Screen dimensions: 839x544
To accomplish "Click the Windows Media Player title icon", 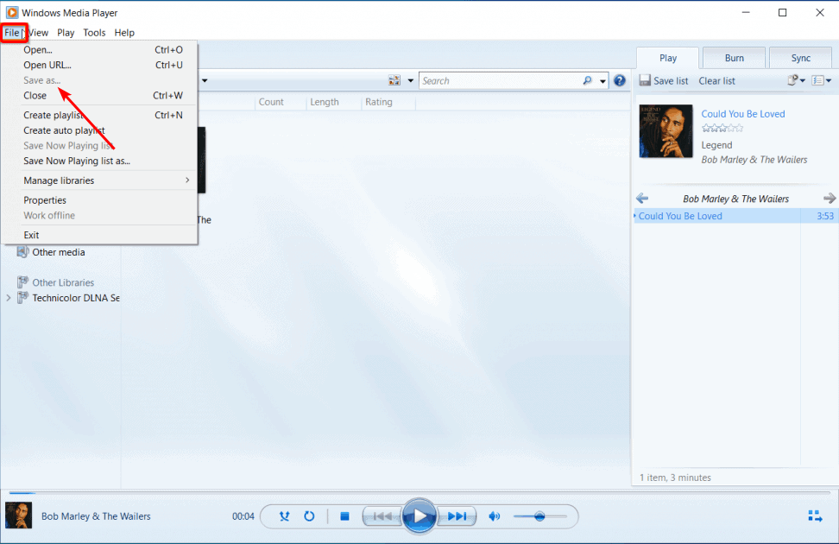I will coord(12,12).
